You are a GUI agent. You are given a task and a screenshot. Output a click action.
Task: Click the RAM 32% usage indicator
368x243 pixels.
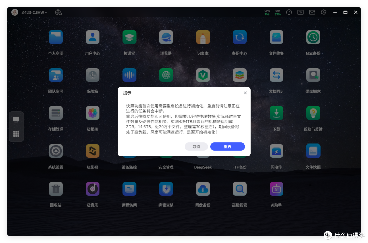pos(277,13)
